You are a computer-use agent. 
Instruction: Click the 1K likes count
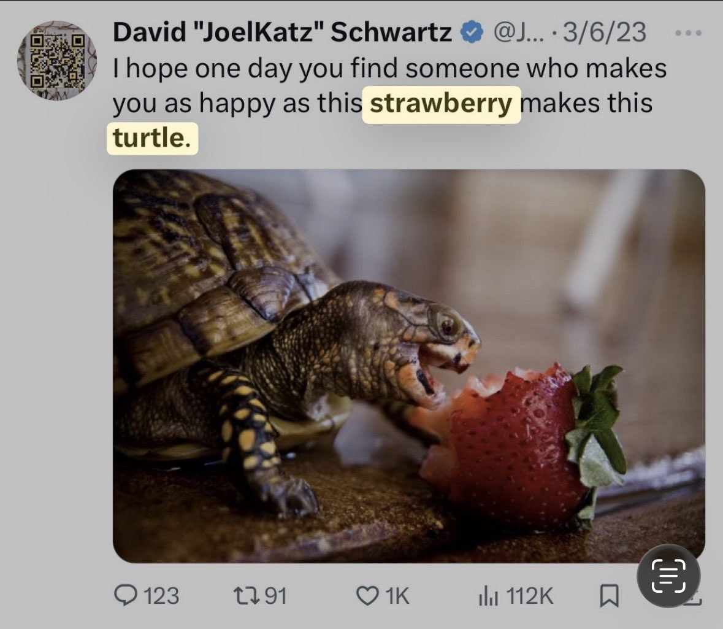[396, 595]
